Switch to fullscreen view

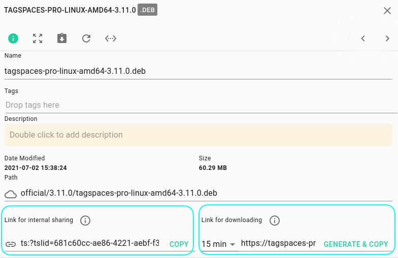pyautogui.click(x=38, y=38)
